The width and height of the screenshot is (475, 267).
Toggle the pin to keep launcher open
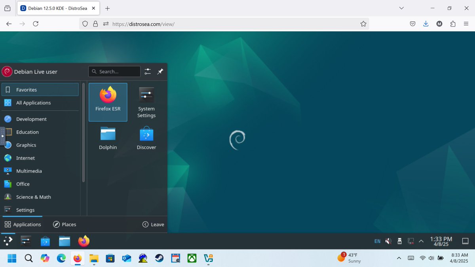pos(160,72)
